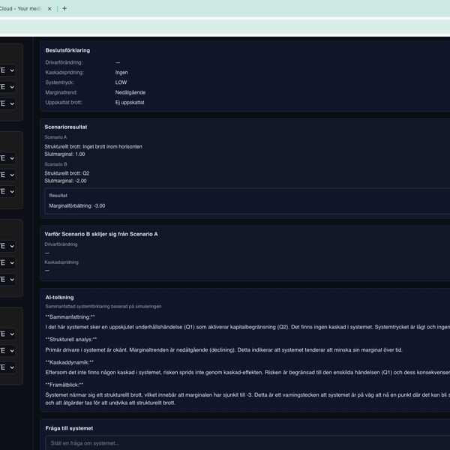The width and height of the screenshot is (450, 450).
Task: Open the middle dropdown in the third left group
Action: (x=7, y=262)
